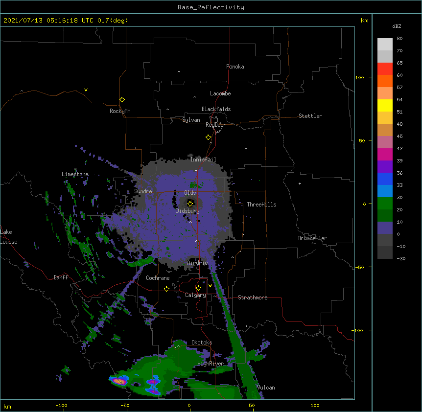Pick the gray 70-65 dBZ swatch

[385, 56]
